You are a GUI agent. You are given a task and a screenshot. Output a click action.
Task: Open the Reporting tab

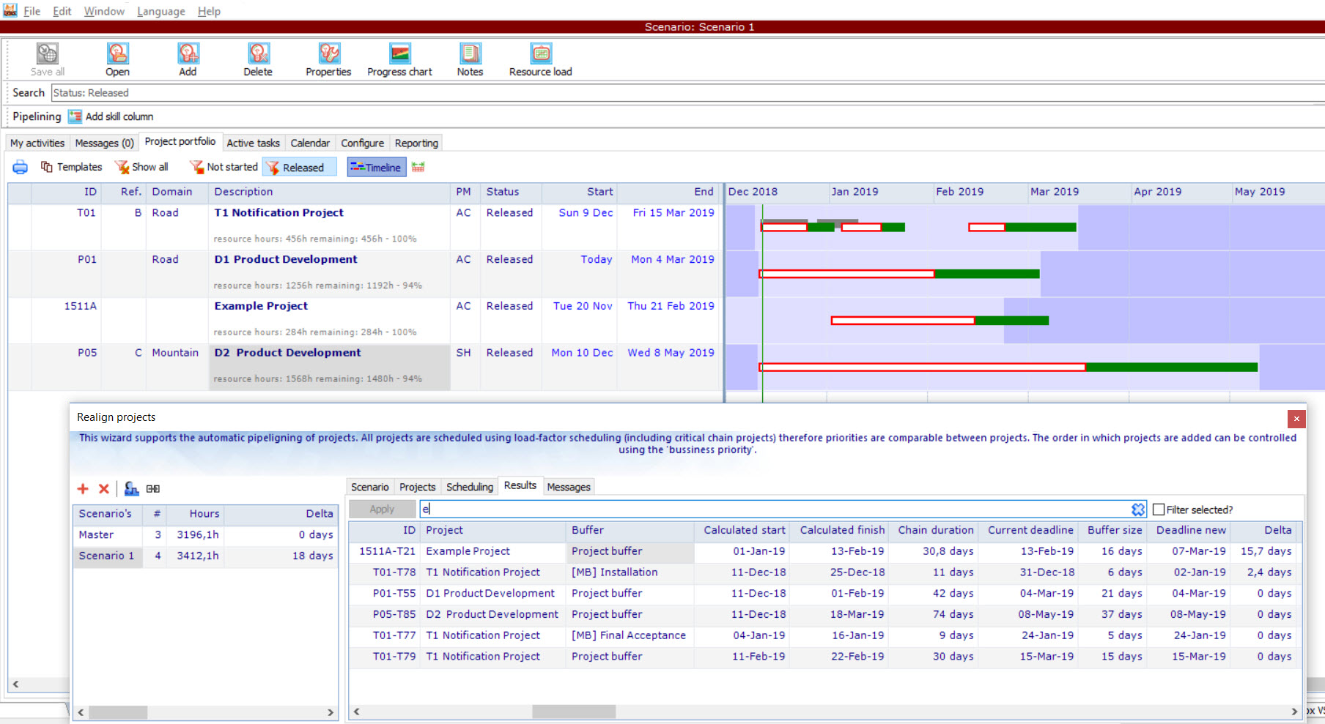(416, 143)
